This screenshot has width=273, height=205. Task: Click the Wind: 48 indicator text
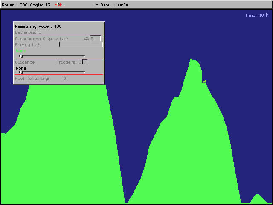point(254,15)
